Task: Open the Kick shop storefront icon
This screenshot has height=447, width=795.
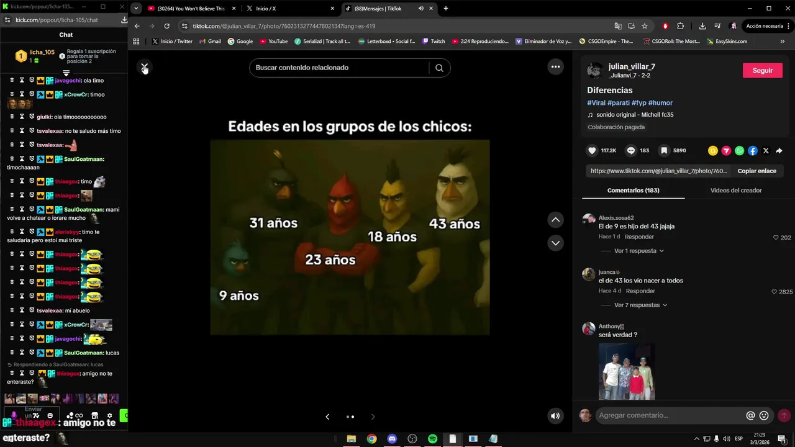Action: point(94,415)
